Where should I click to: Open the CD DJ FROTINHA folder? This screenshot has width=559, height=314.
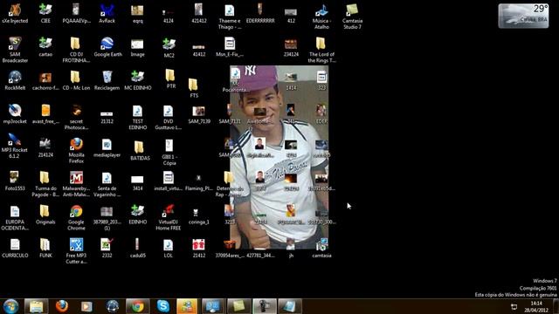click(x=76, y=50)
